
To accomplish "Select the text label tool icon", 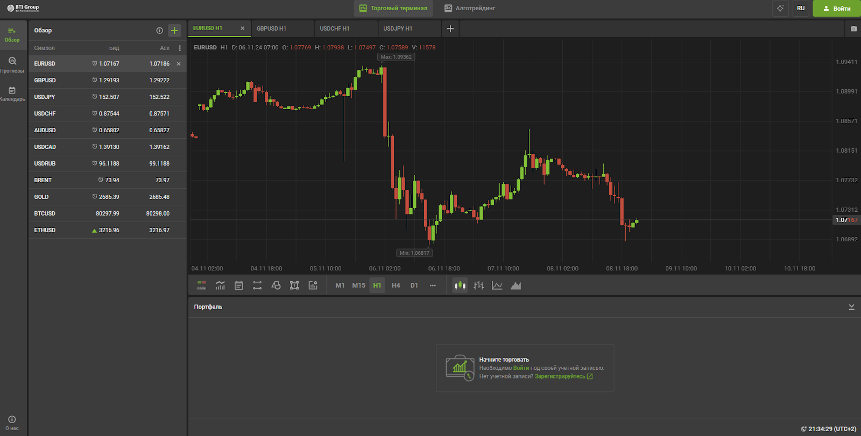I will (x=294, y=285).
